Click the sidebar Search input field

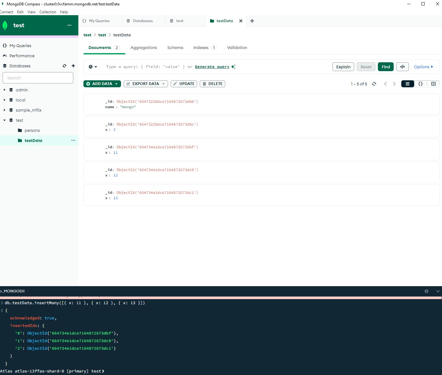(38, 78)
